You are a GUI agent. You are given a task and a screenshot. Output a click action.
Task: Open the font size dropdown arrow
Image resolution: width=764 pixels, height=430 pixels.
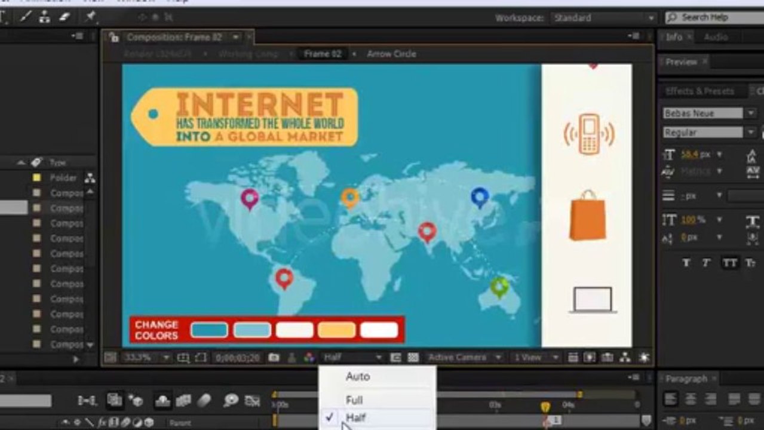coord(719,155)
